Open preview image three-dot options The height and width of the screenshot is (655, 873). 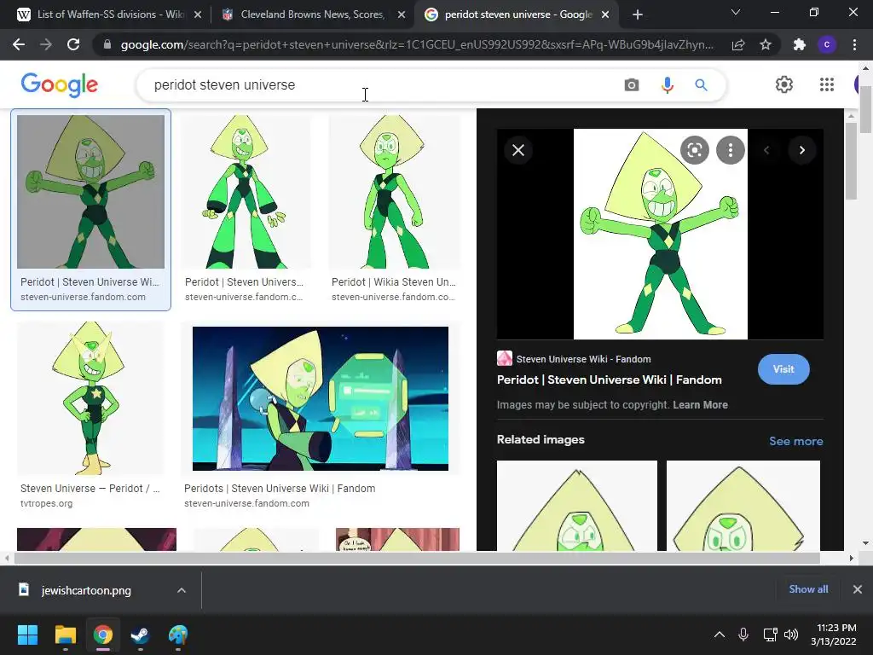(x=731, y=150)
